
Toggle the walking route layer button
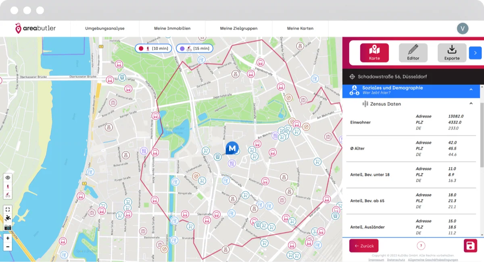click(x=8, y=187)
